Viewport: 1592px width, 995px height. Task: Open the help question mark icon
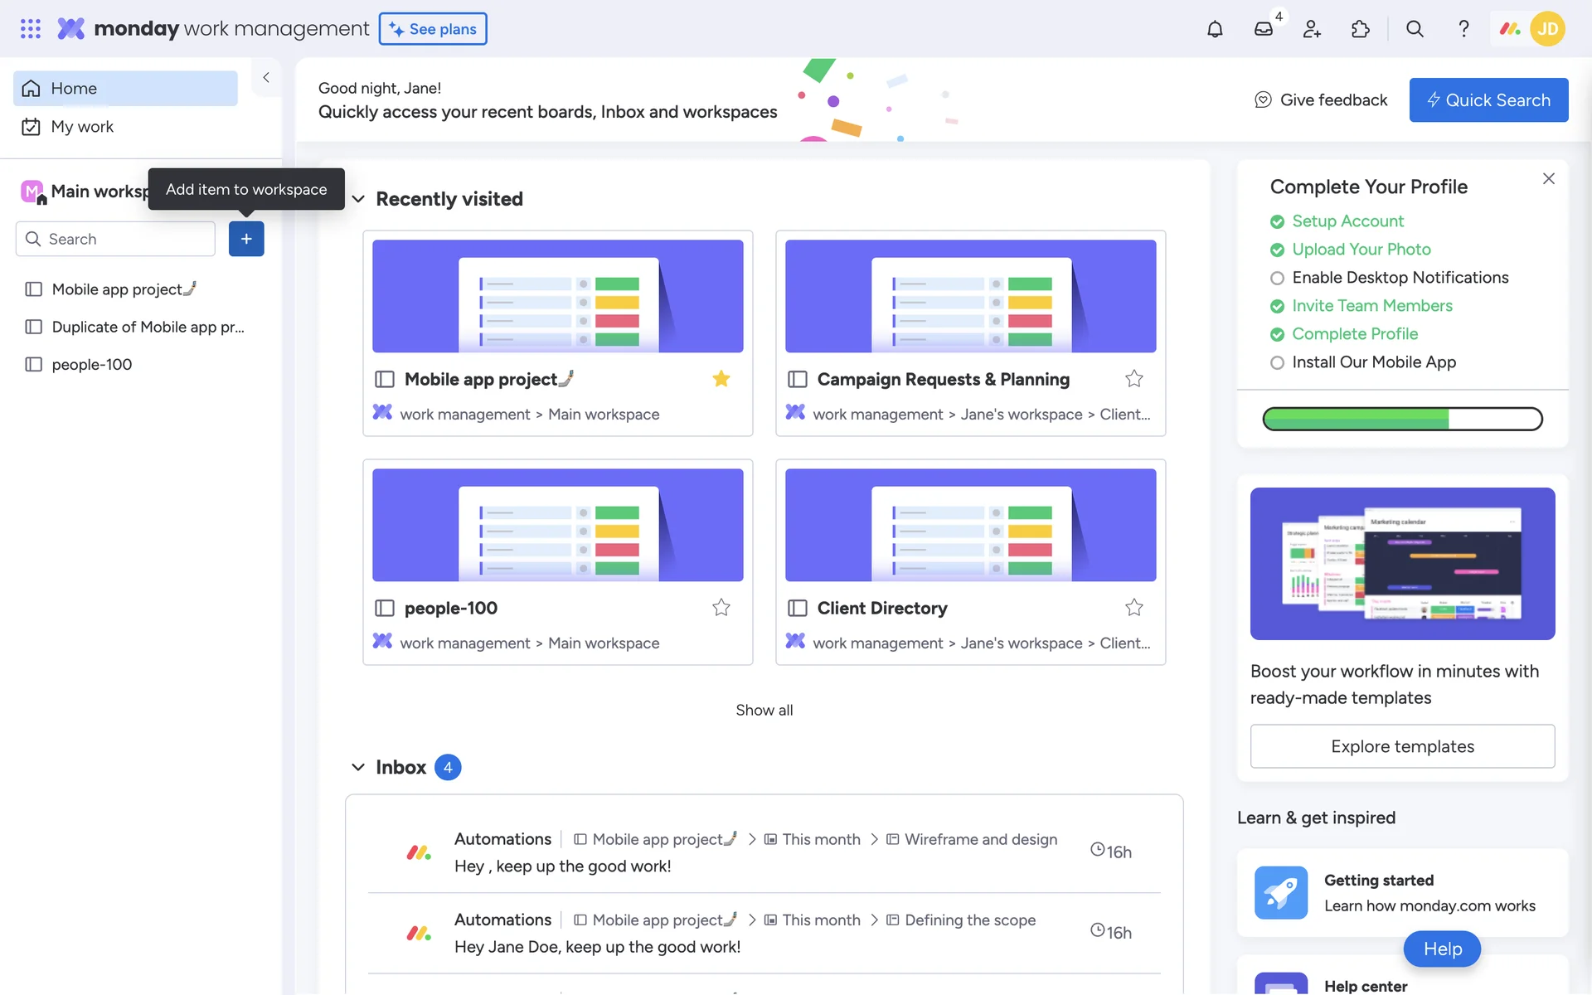click(x=1463, y=29)
